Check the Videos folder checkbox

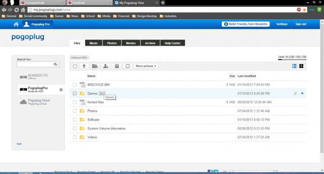point(75,137)
